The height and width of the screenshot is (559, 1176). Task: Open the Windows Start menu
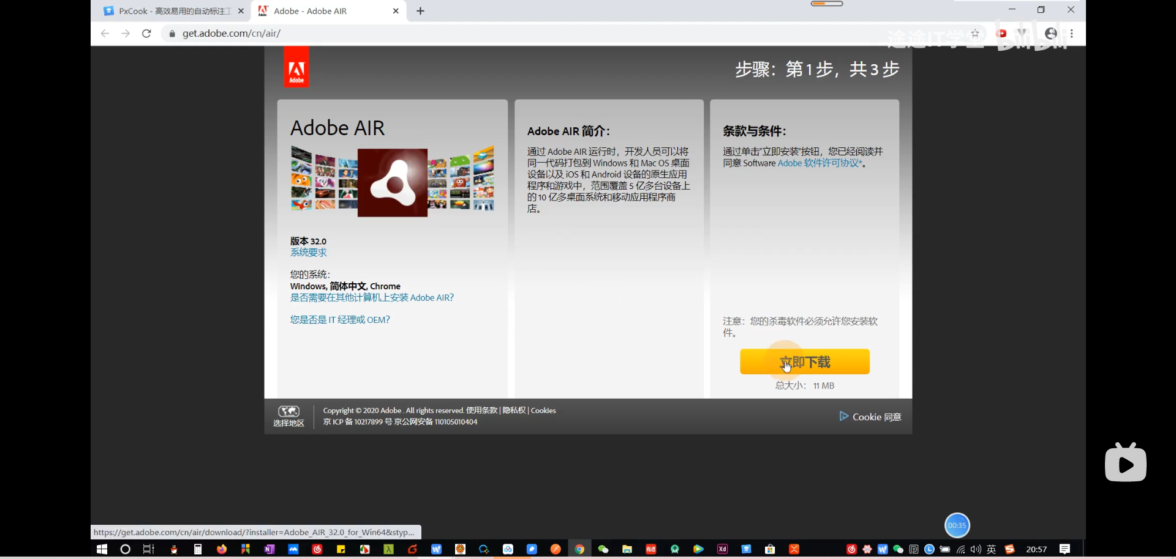tap(102, 549)
